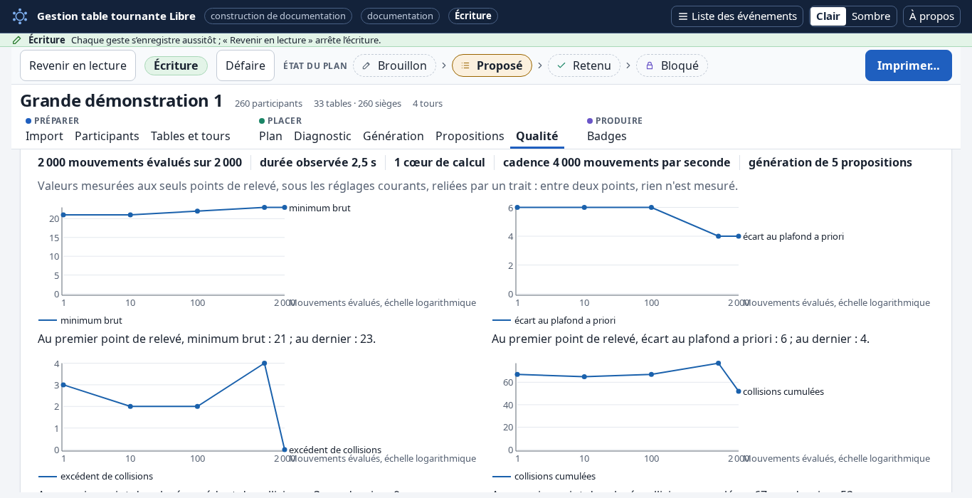Viewport: 972px width, 498px height.
Task: Click the hamburger icon of Liste des événements
Action: (682, 16)
